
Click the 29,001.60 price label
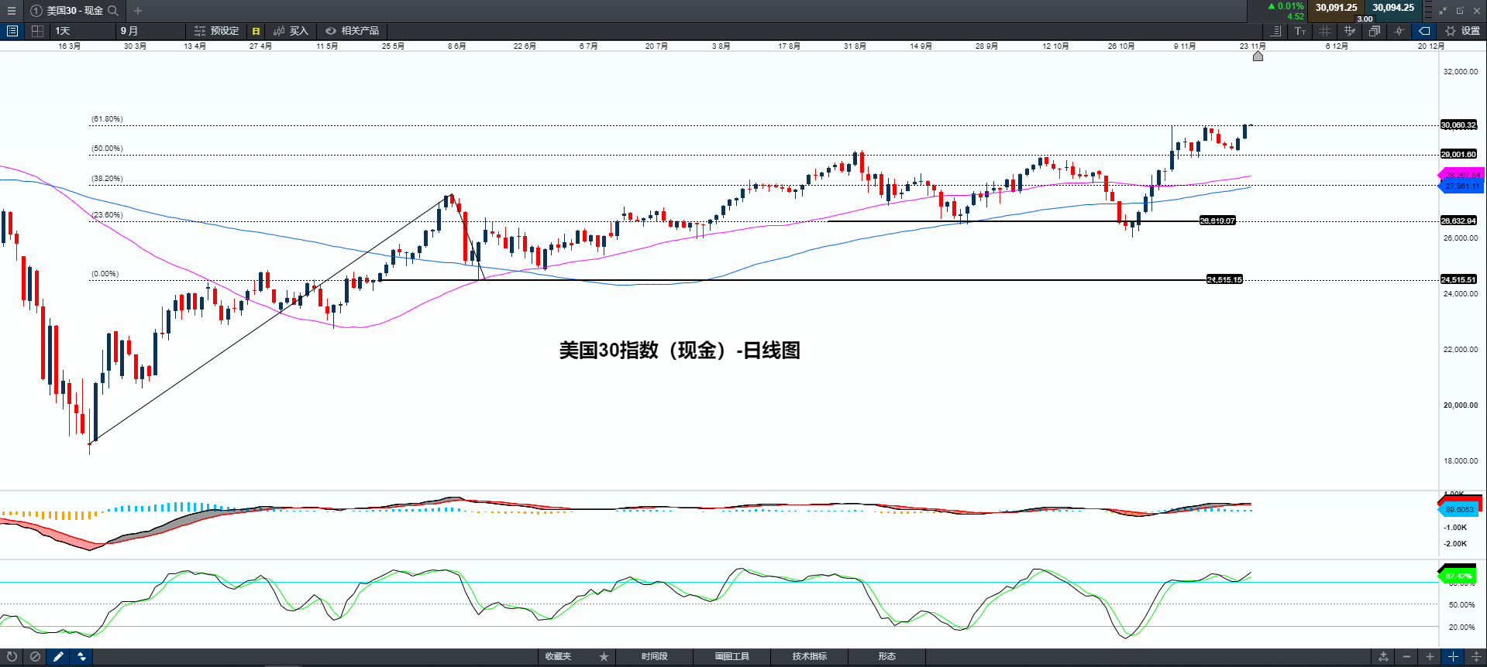pyautogui.click(x=1458, y=155)
